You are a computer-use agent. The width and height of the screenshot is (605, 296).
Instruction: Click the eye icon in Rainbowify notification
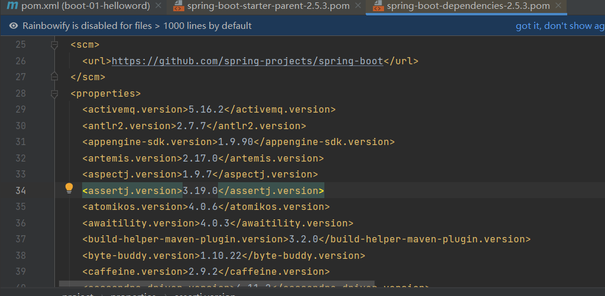pyautogui.click(x=14, y=26)
